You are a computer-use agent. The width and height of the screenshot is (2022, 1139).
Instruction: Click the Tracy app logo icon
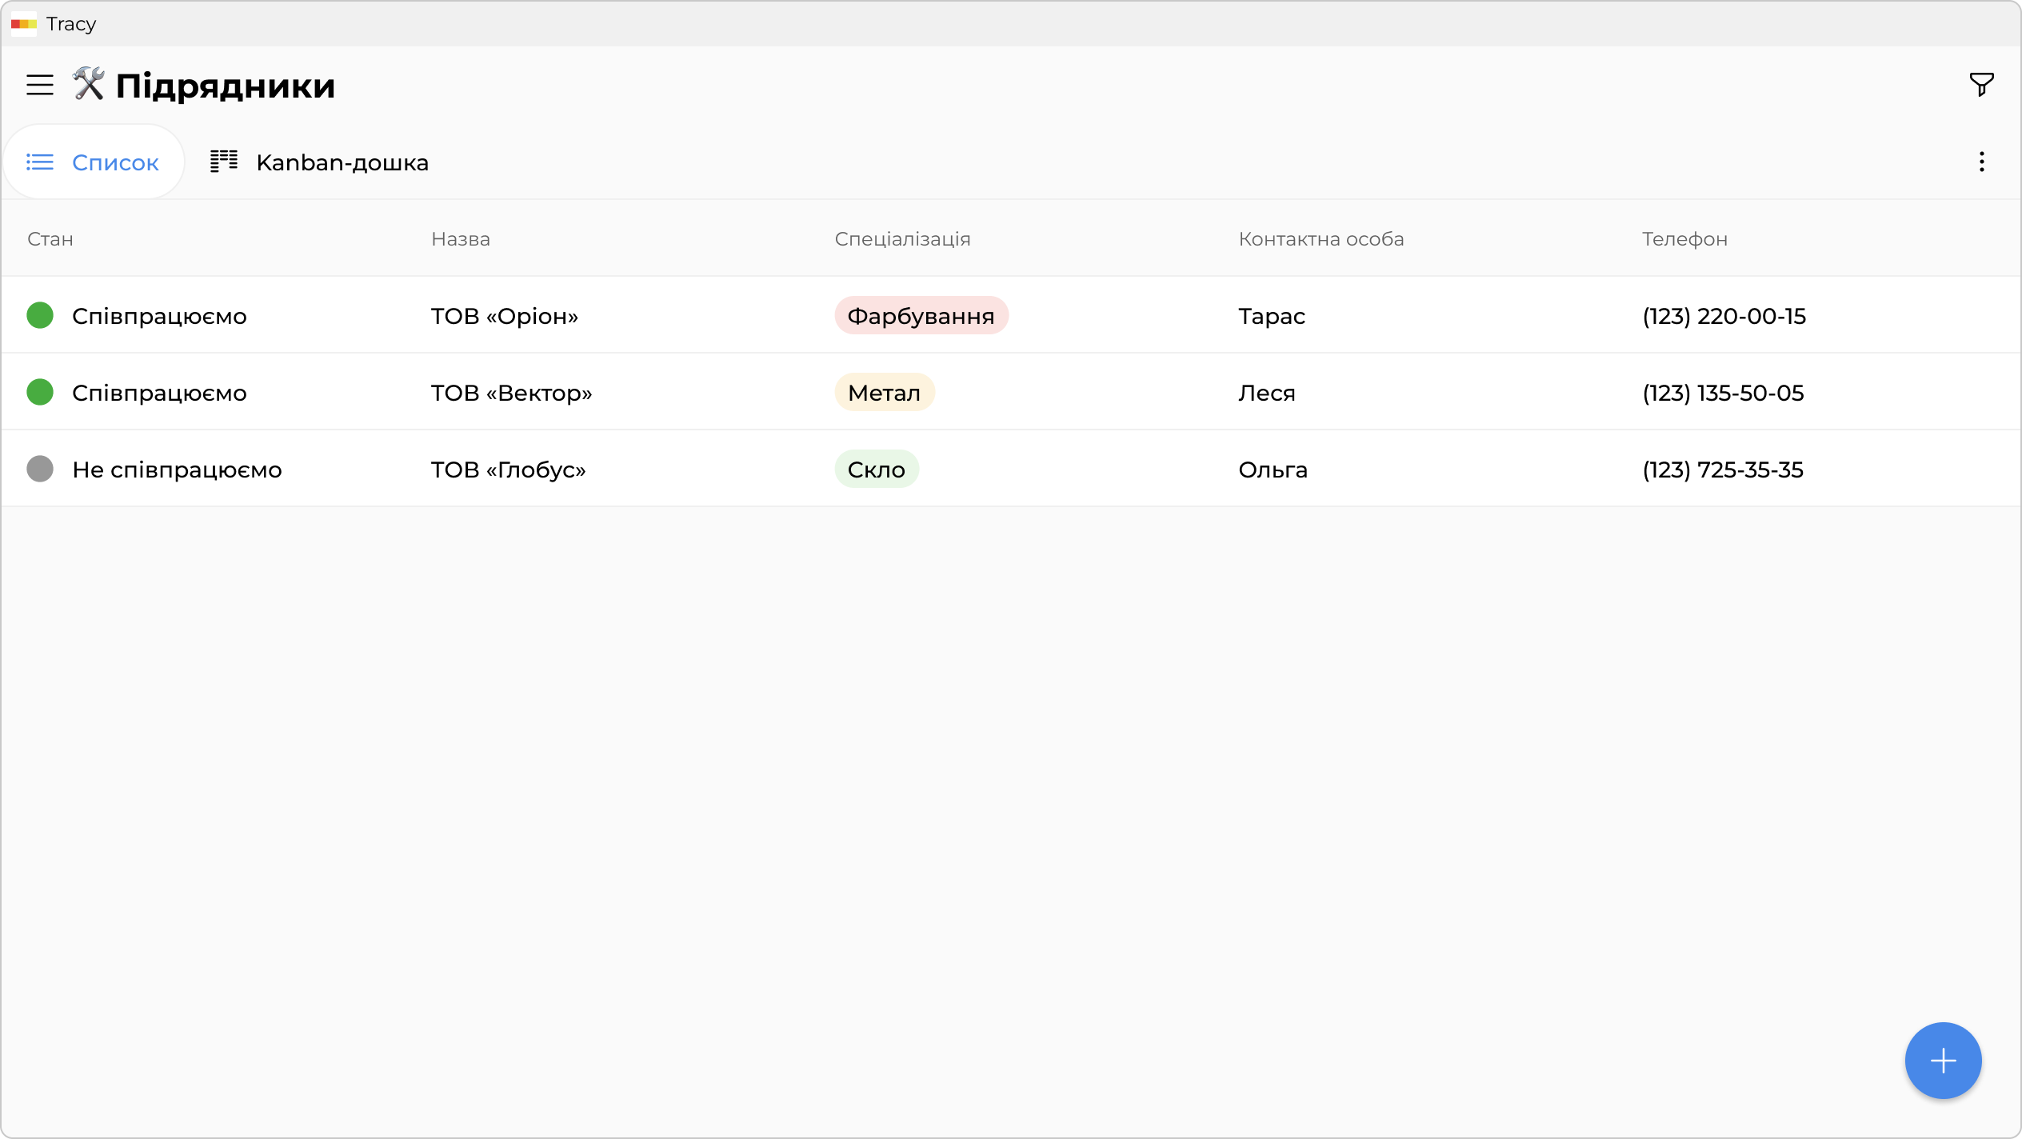23,24
